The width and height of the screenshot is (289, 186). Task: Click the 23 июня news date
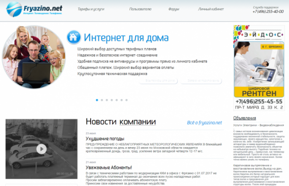[91, 134]
